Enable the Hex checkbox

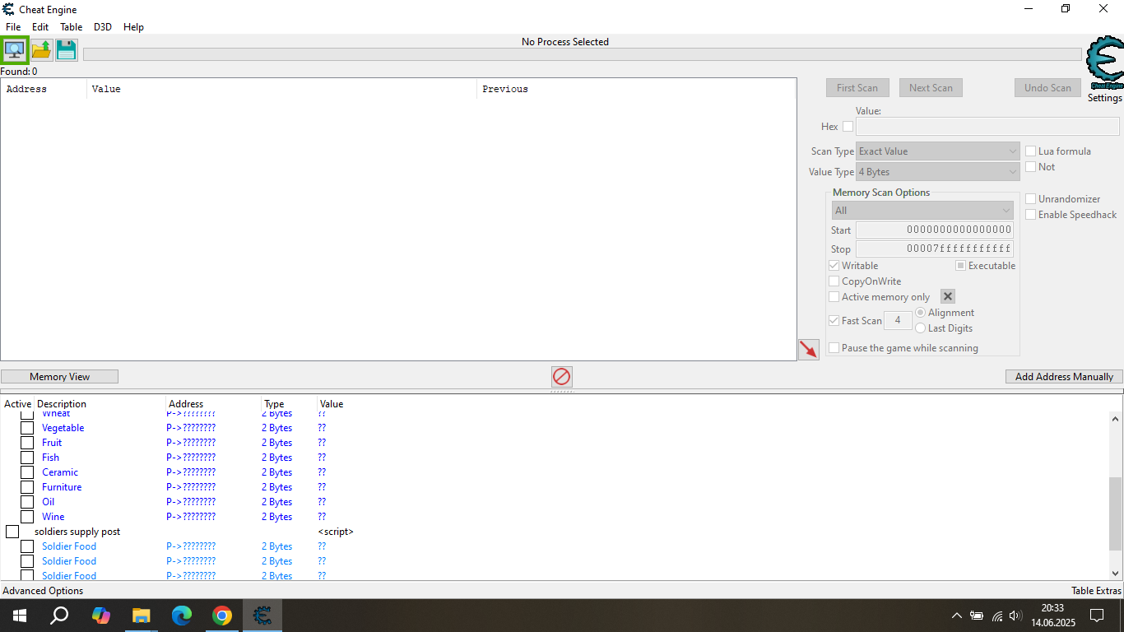847,126
